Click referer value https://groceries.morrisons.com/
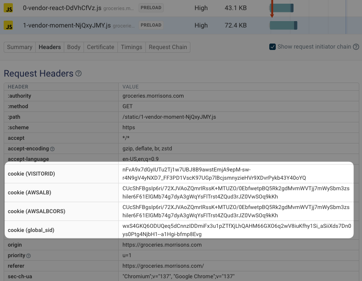The height and width of the screenshot is (281, 362). (x=163, y=266)
